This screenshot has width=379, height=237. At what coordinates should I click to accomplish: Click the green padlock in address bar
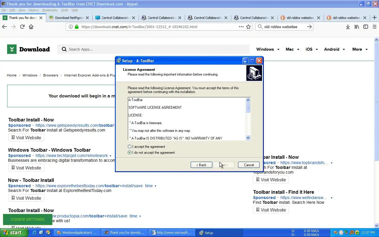coord(77,27)
